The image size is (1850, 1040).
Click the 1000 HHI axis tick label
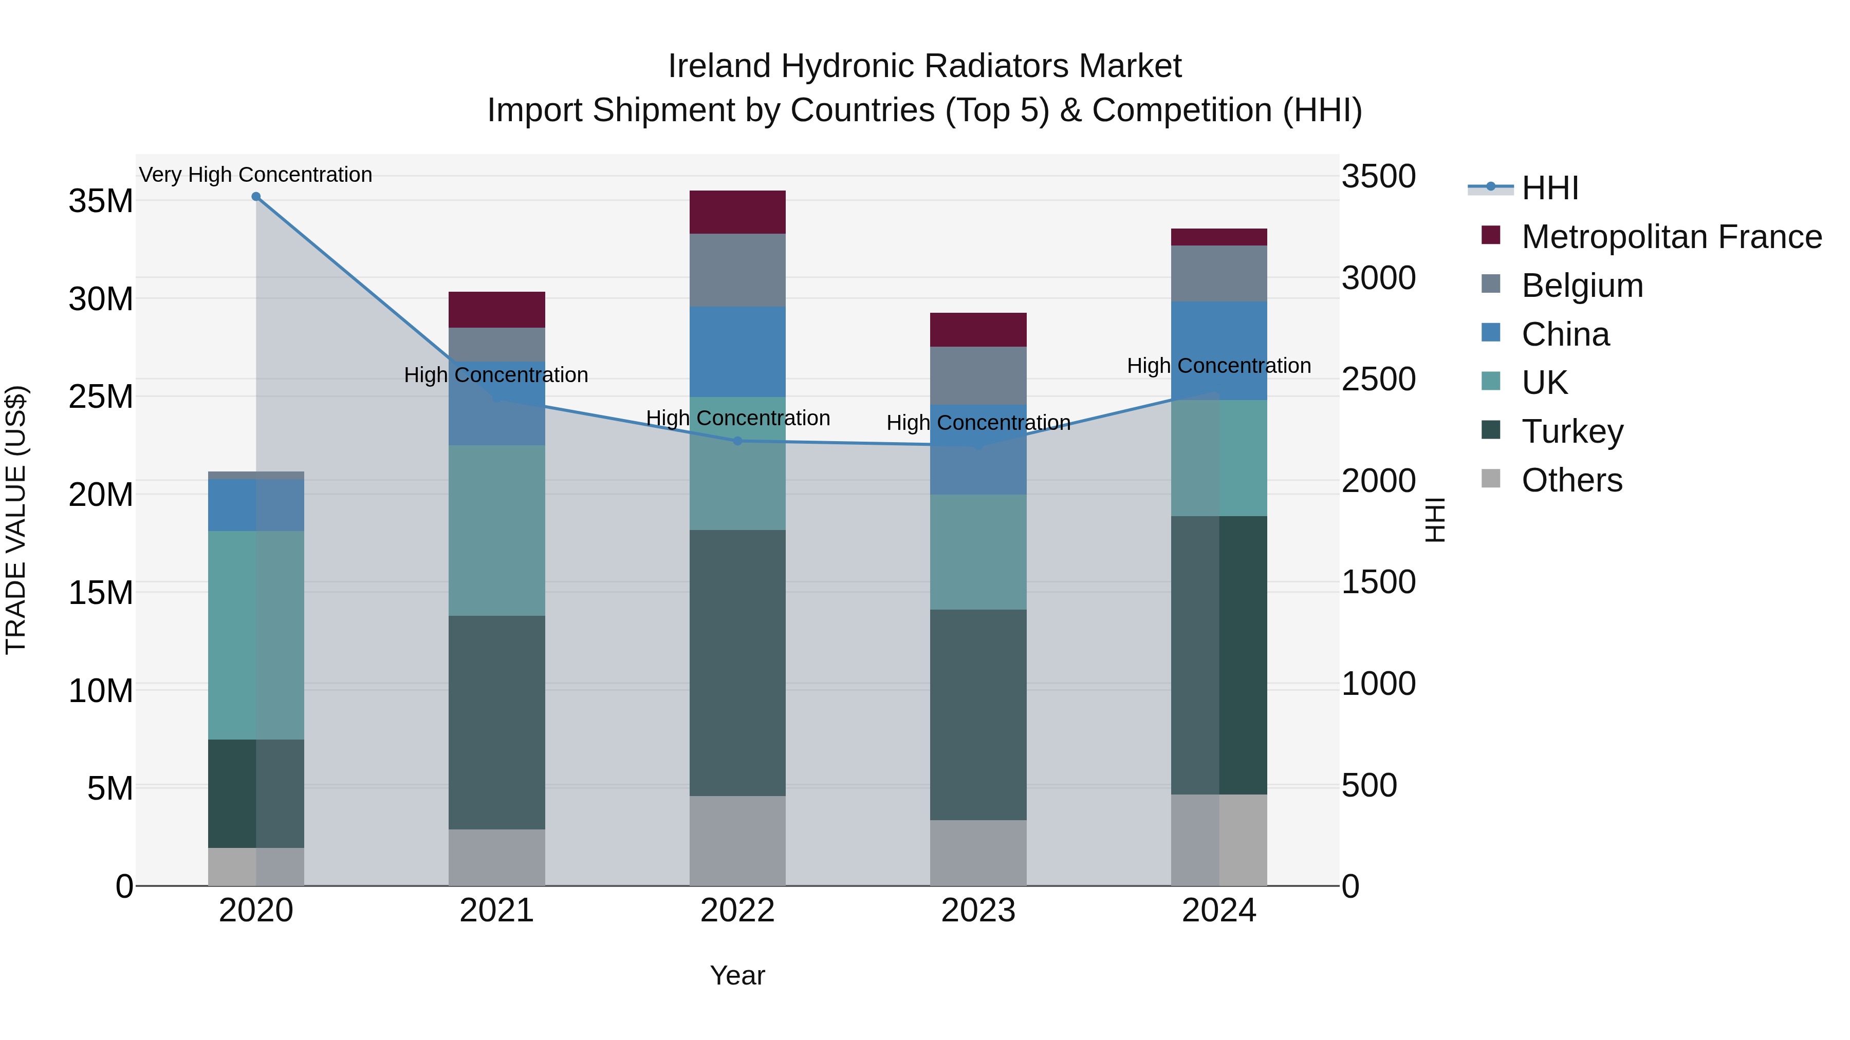coord(1379,683)
